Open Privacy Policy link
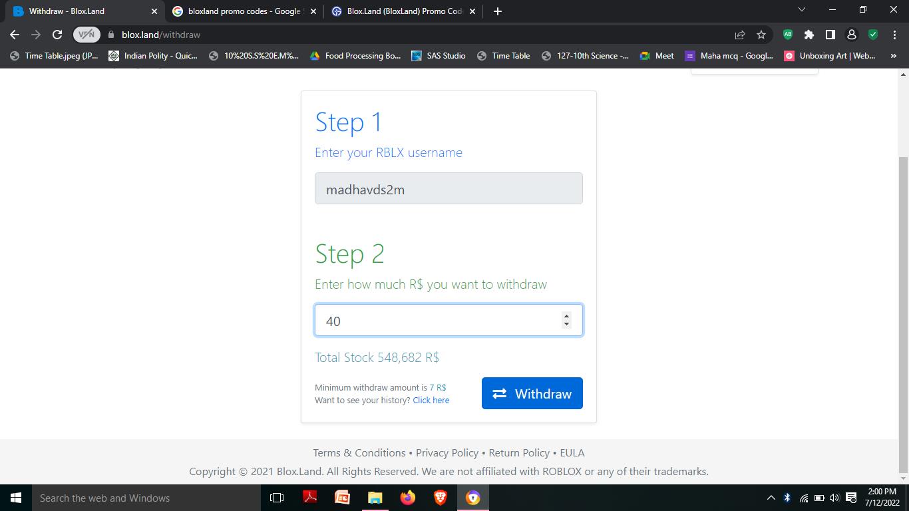The width and height of the screenshot is (909, 511). coord(447,452)
